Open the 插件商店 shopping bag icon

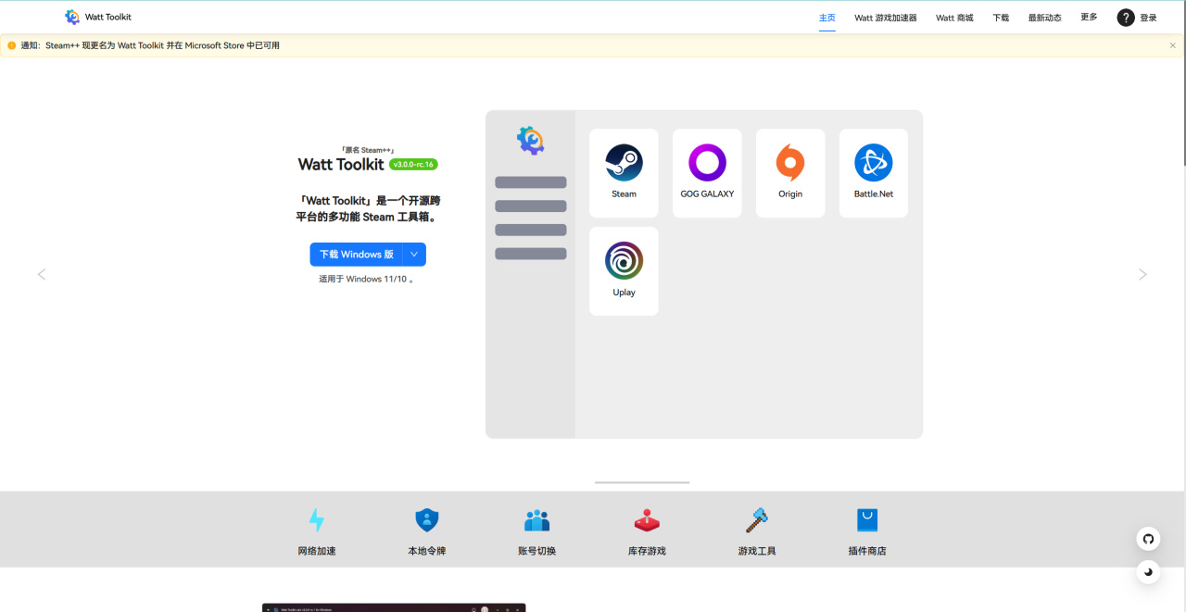tap(867, 520)
